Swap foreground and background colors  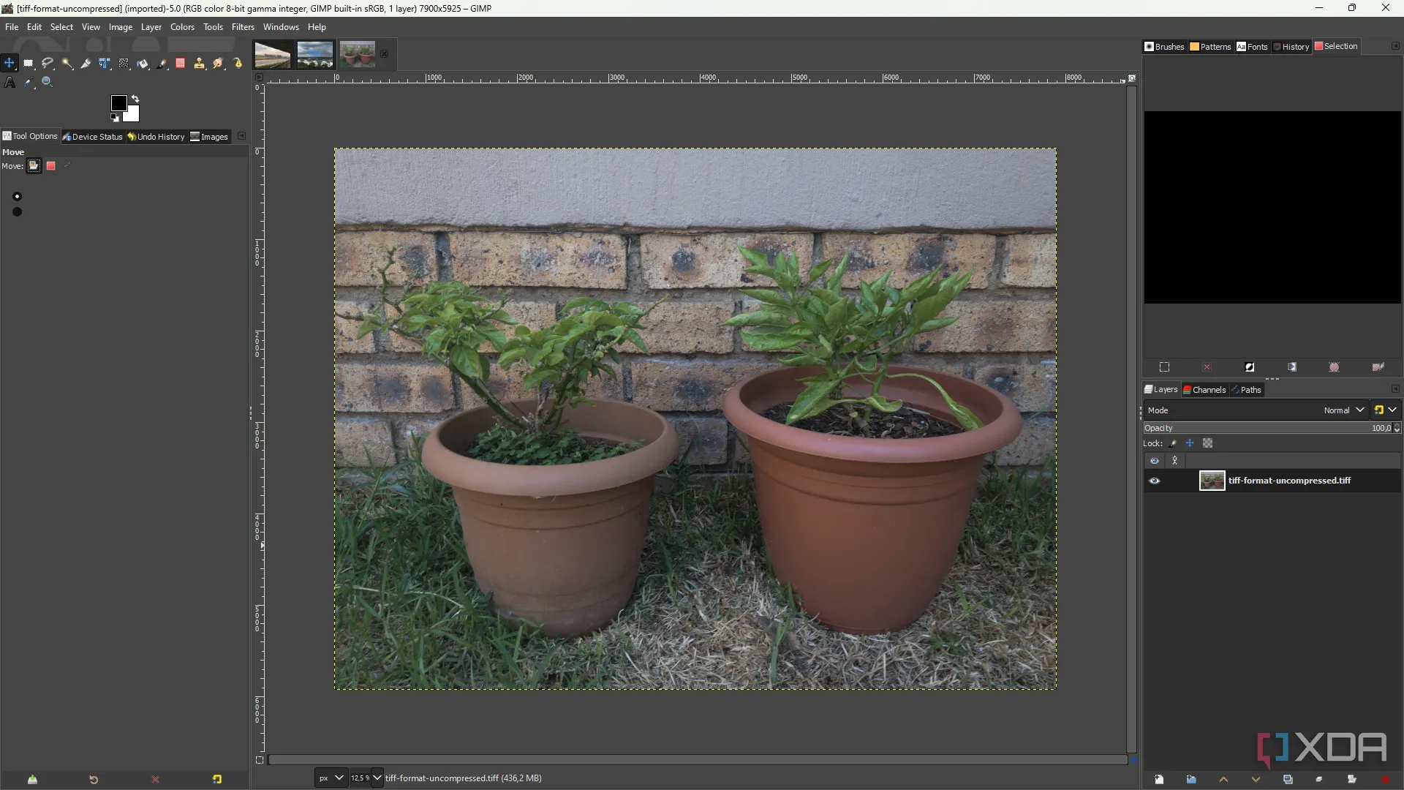135,99
